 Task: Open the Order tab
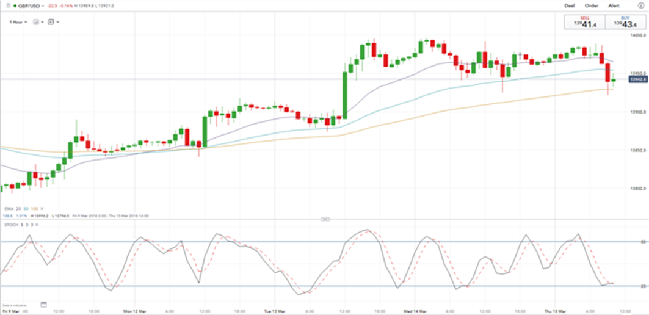click(592, 5)
